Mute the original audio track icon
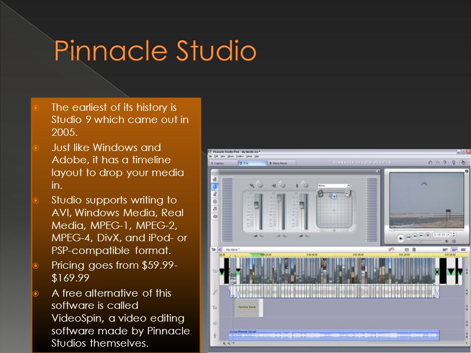 point(251,186)
